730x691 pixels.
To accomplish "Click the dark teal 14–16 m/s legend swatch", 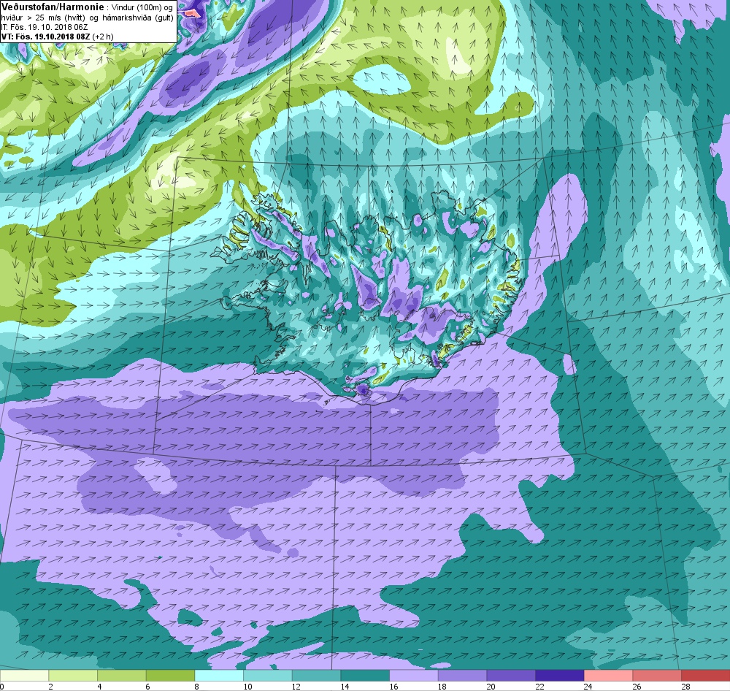I will 365,676.
